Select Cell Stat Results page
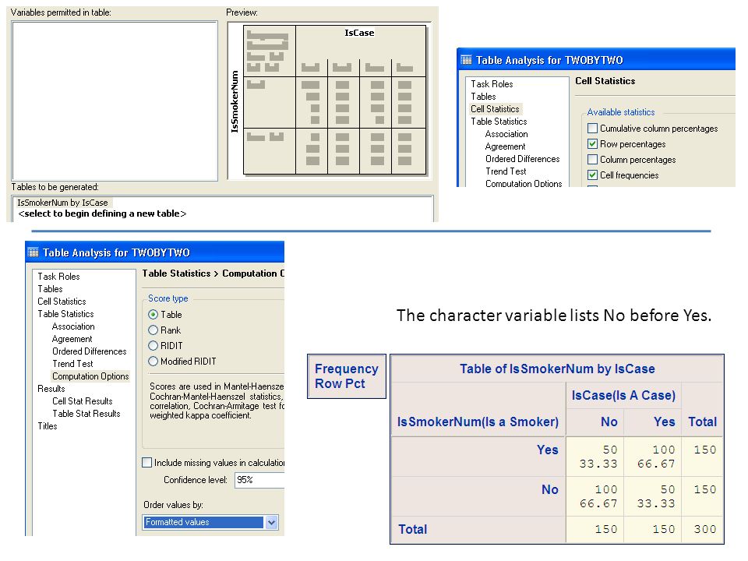The image size is (748, 561). tap(83, 400)
